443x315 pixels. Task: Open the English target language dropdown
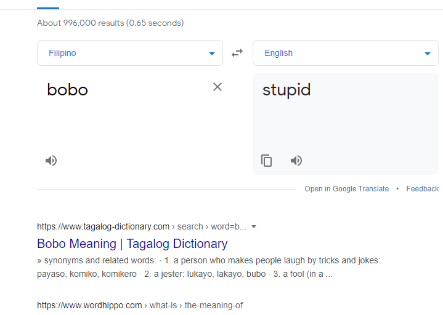tap(346, 53)
